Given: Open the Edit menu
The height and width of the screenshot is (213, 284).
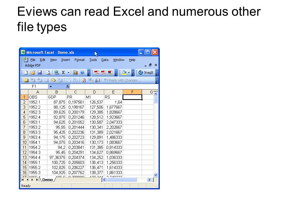Looking at the screenshot, I should pos(43,60).
